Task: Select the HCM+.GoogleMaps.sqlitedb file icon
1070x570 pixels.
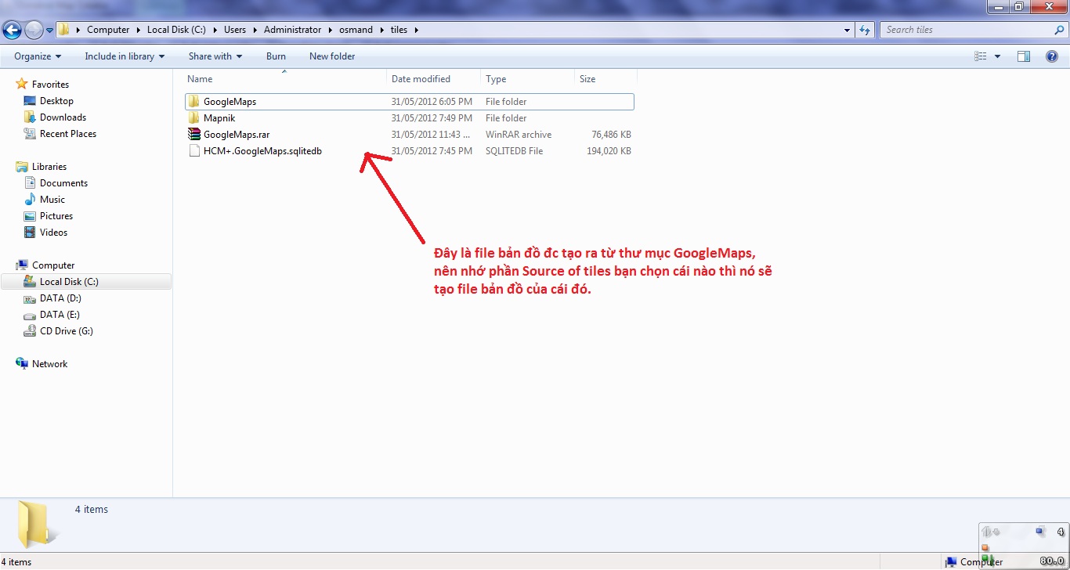Action: (x=194, y=151)
